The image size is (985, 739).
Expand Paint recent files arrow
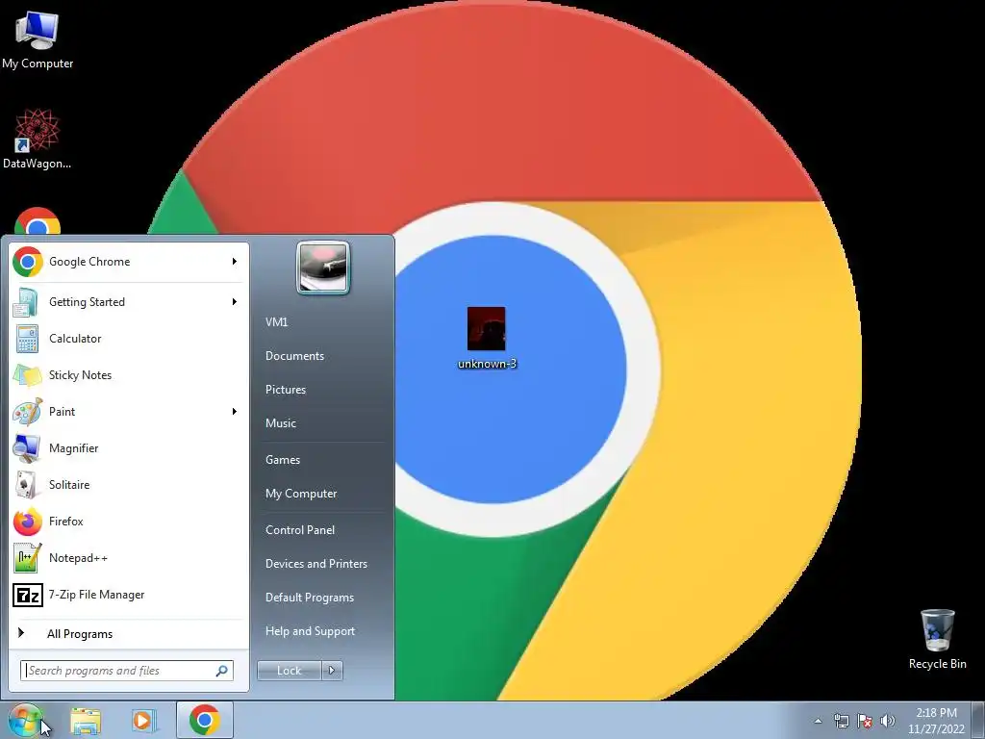pos(235,412)
